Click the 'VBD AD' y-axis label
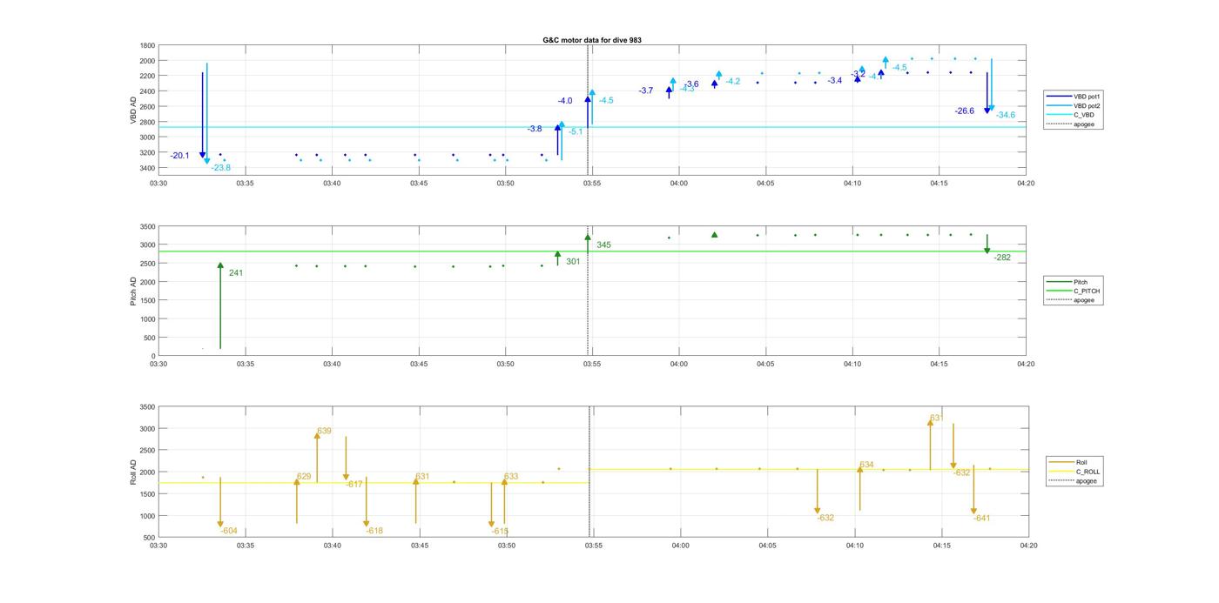The width and height of the screenshot is (1219, 603). [x=134, y=110]
